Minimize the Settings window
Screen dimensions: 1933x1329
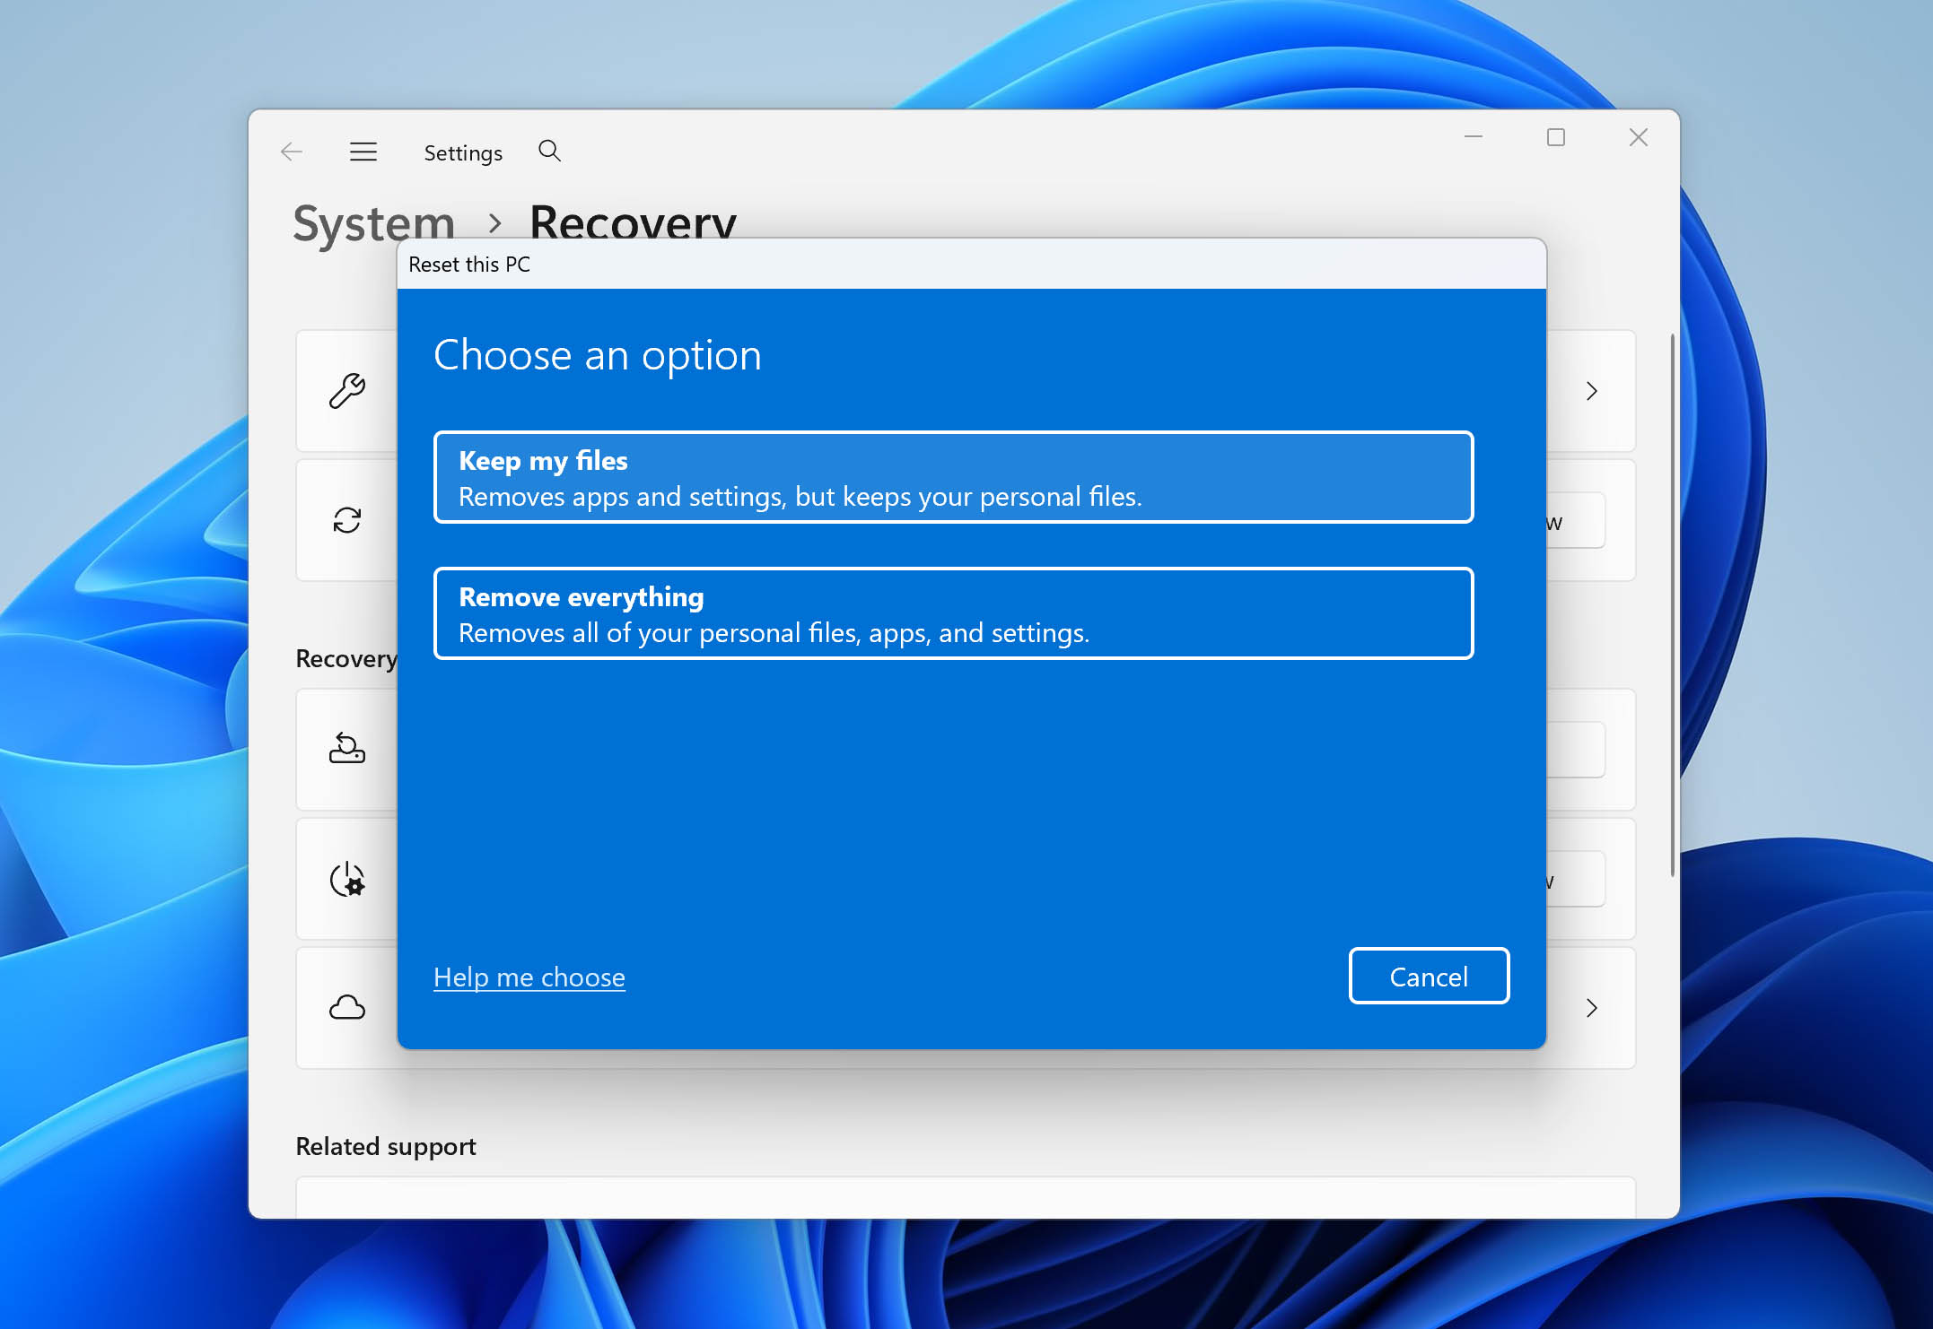pos(1473,137)
